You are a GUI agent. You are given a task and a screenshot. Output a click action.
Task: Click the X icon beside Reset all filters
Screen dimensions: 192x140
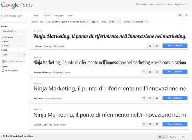[3, 62]
